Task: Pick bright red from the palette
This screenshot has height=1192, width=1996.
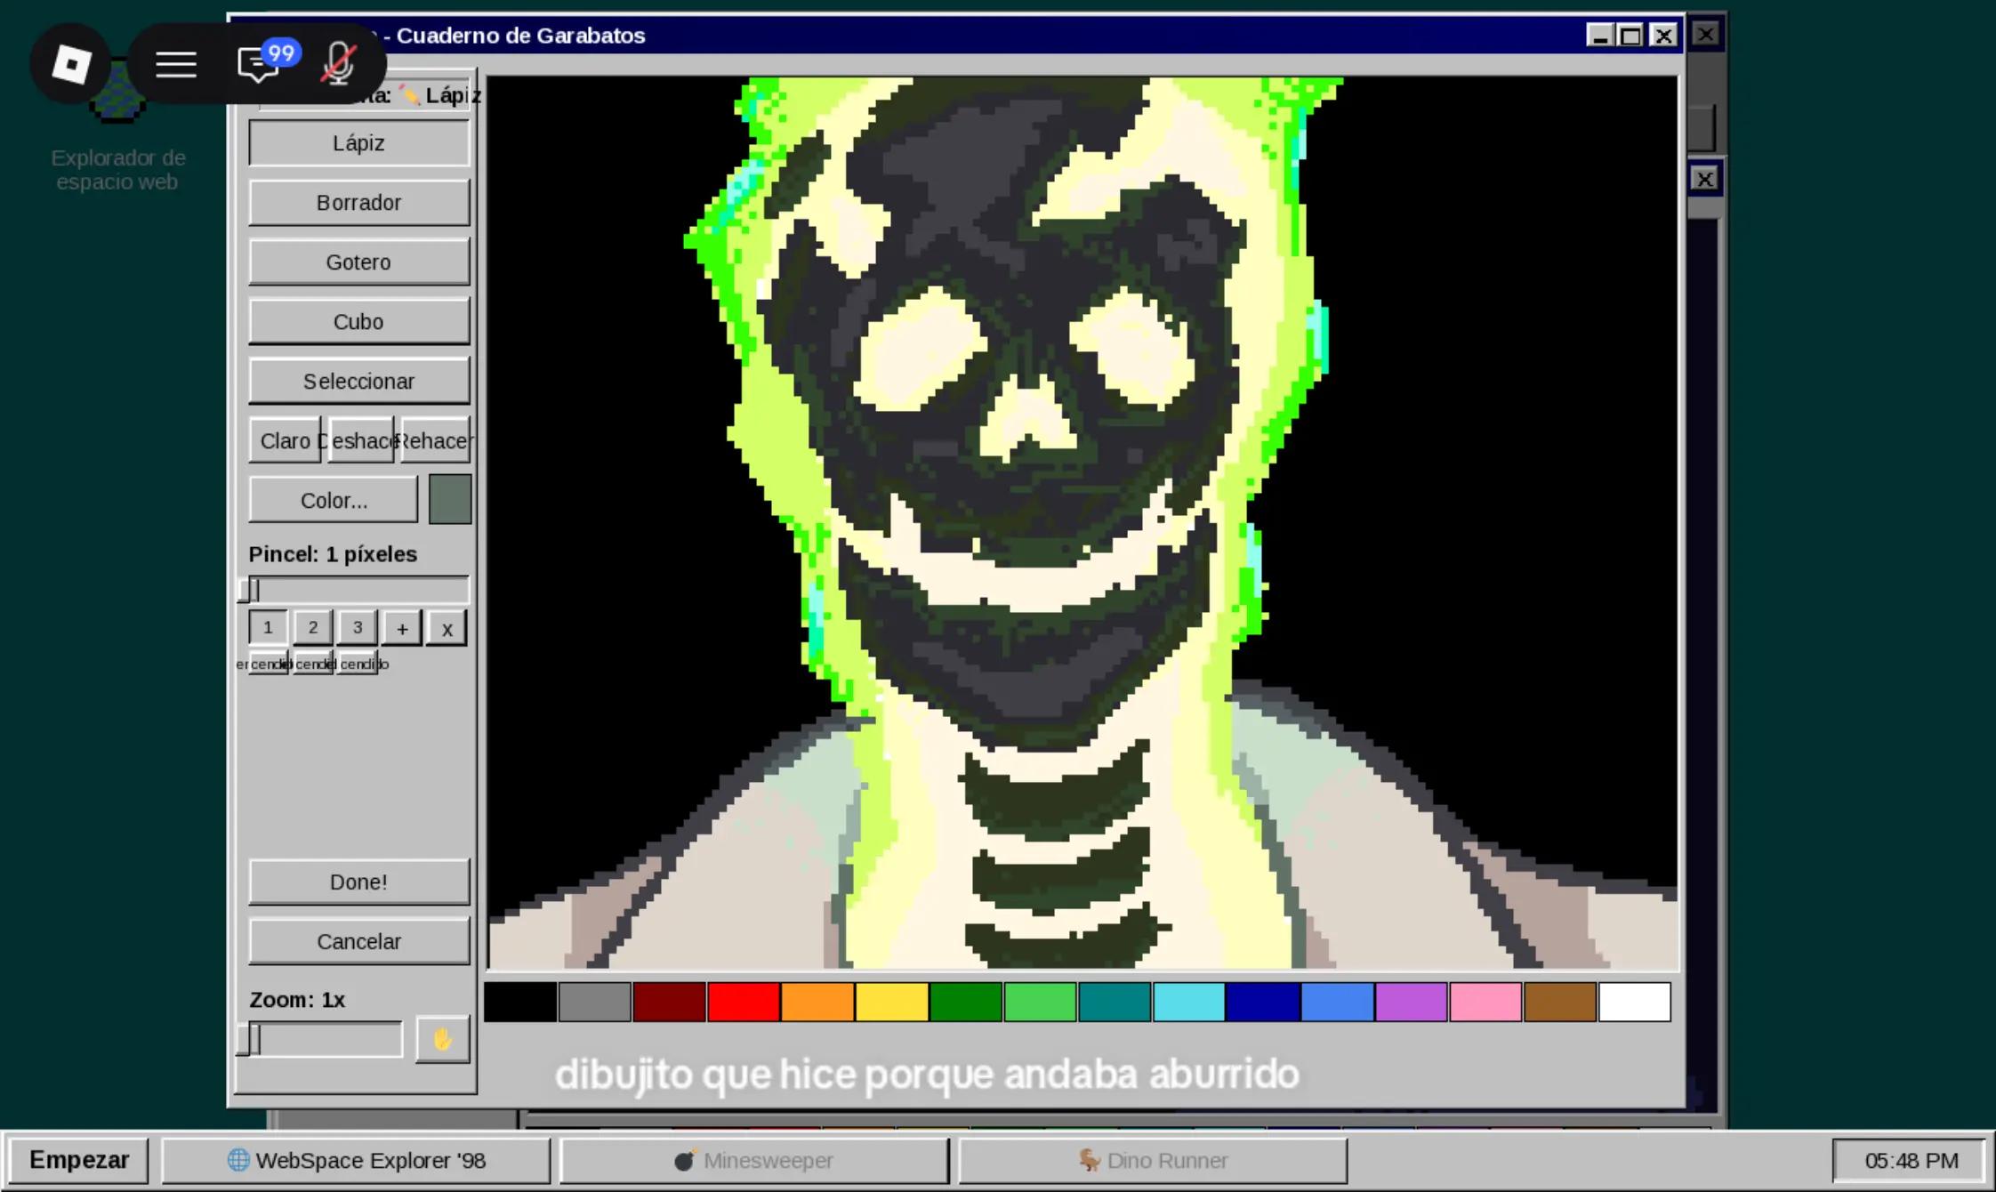Action: (744, 1003)
